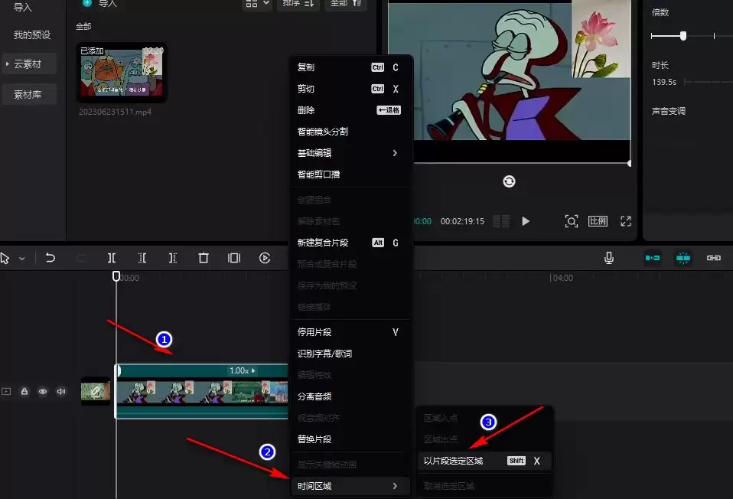Click the microphone icon to record voiceover
The height and width of the screenshot is (499, 733).
609,258
